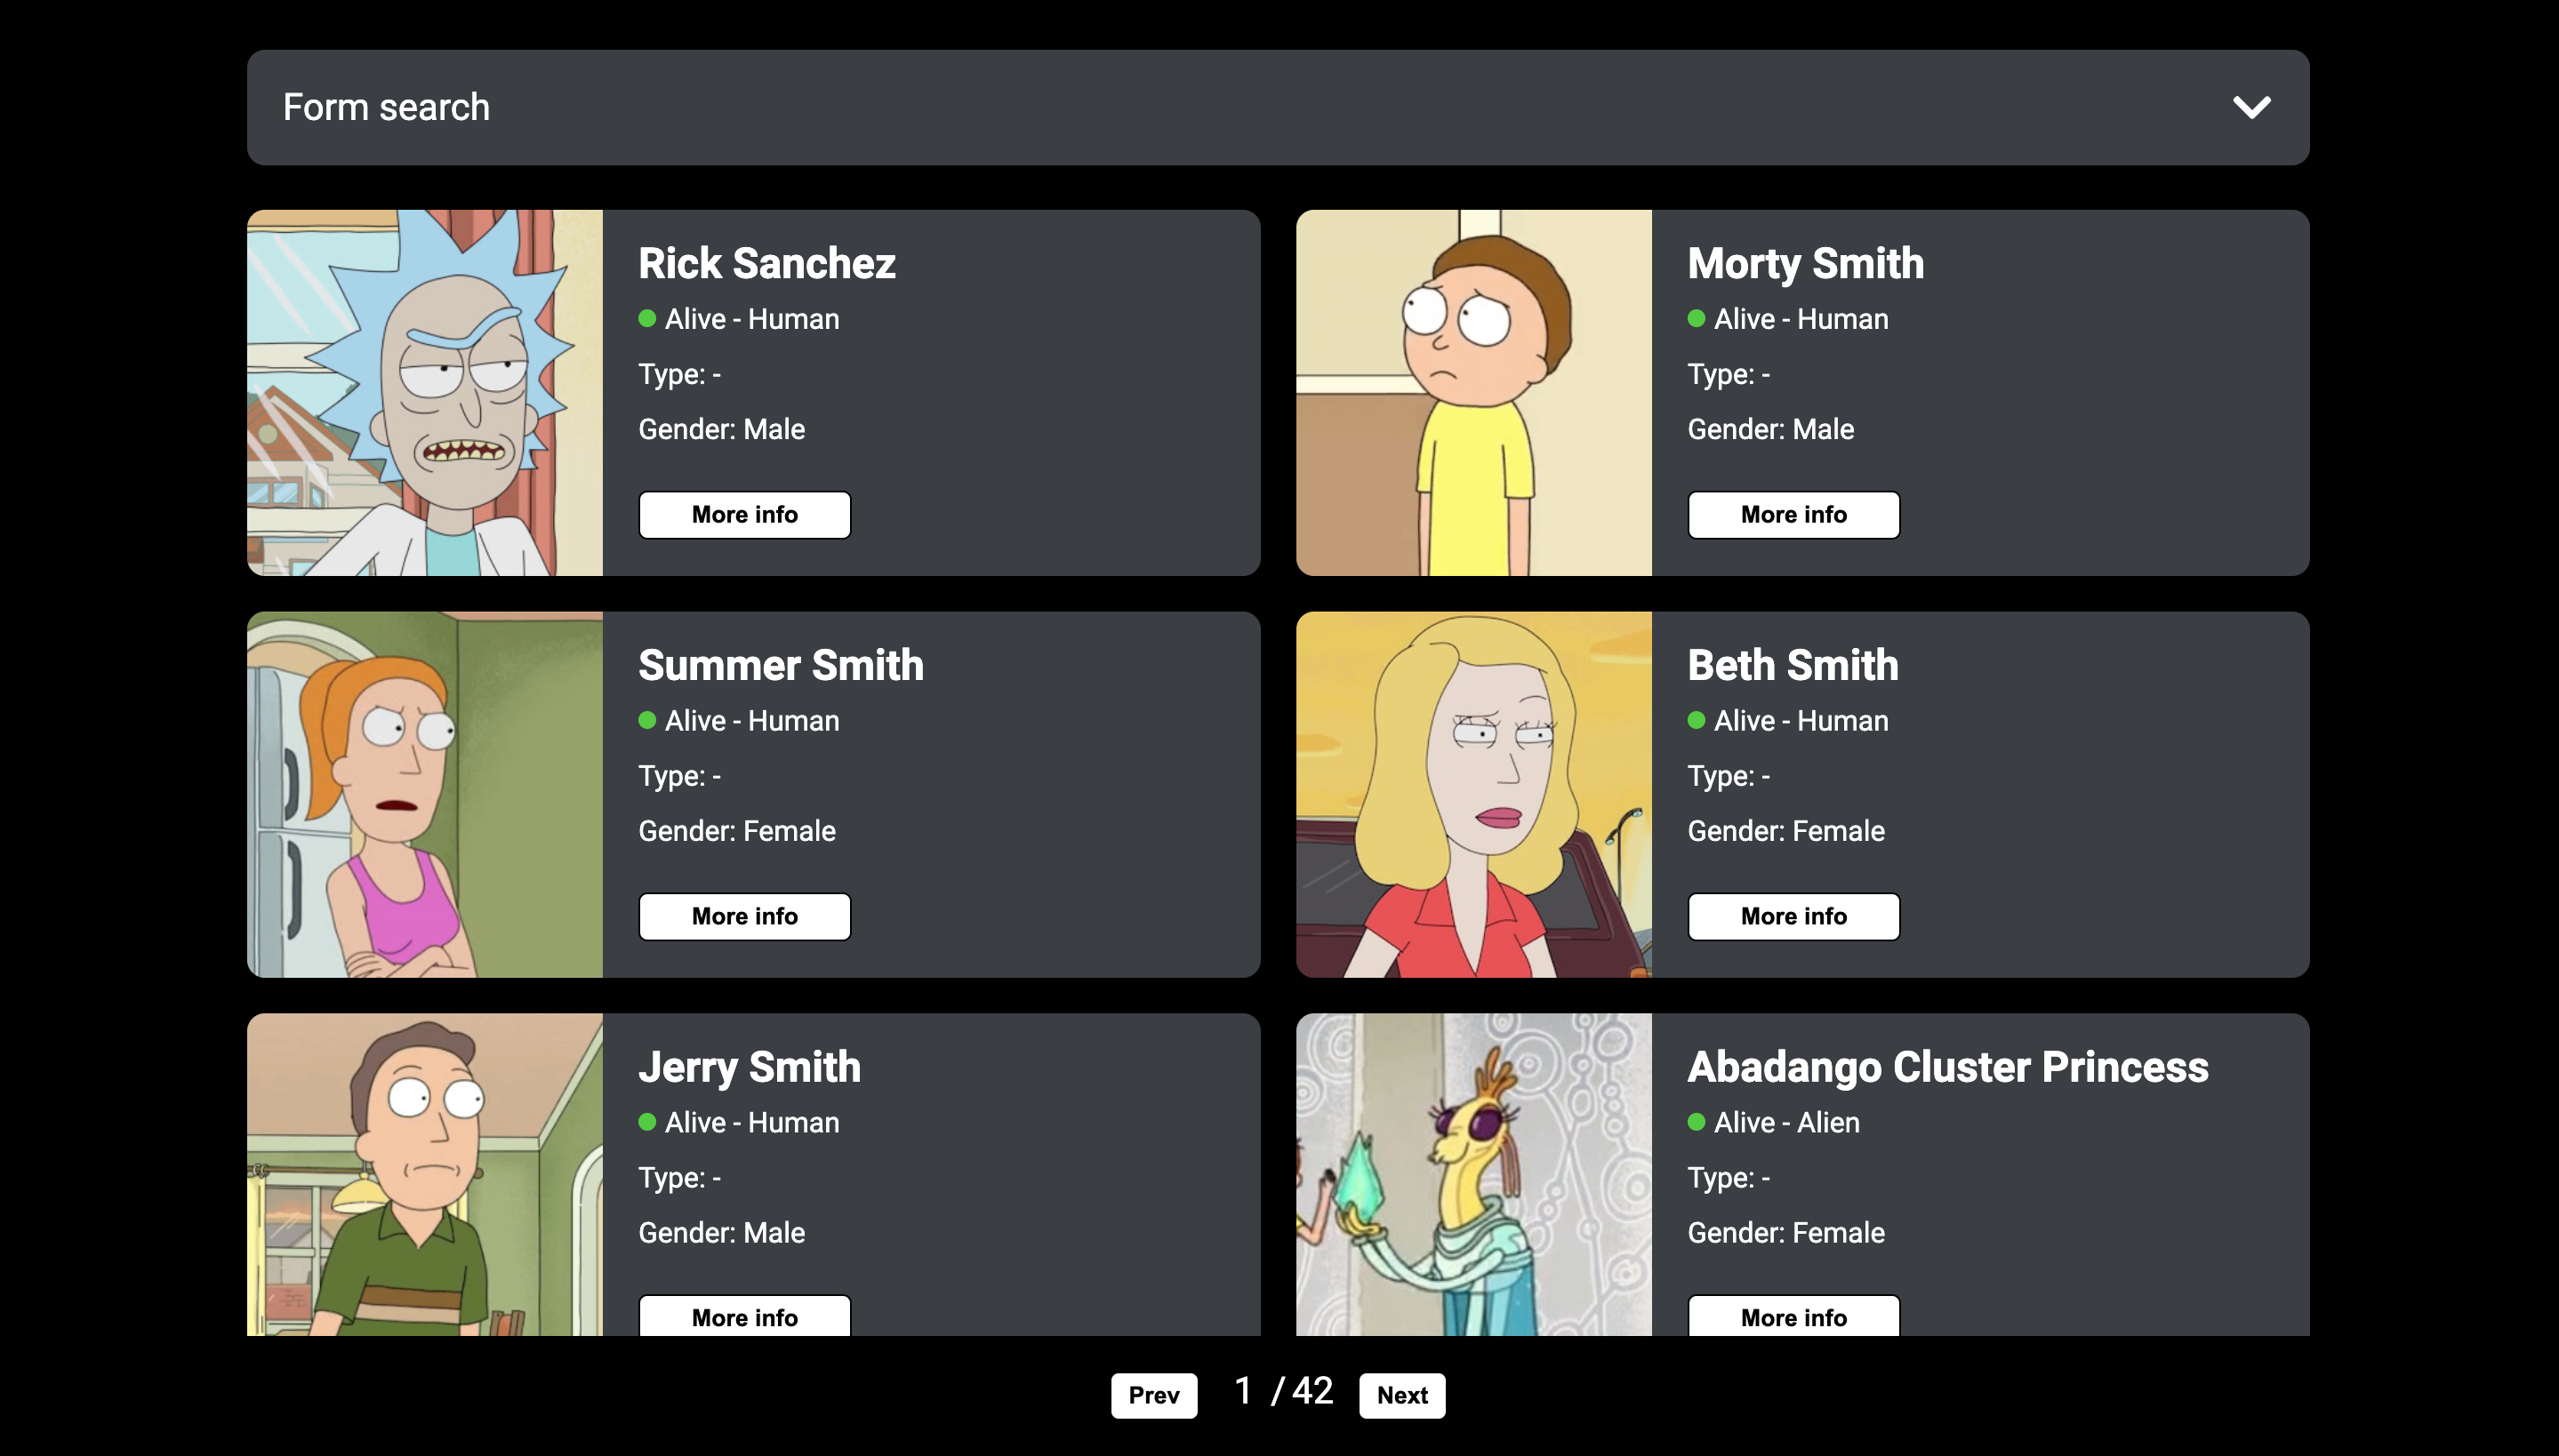Go to the Prev page

tap(1154, 1395)
